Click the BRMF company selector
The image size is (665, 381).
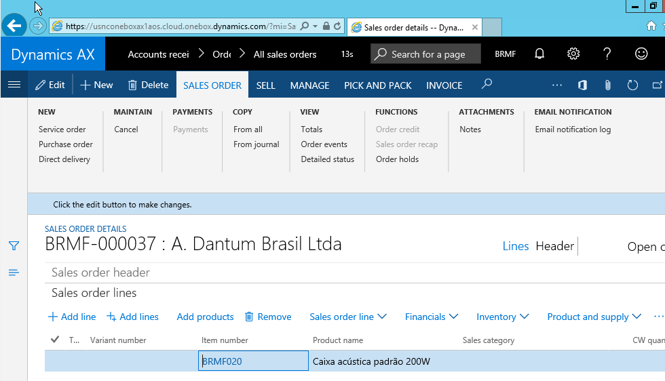click(x=505, y=54)
